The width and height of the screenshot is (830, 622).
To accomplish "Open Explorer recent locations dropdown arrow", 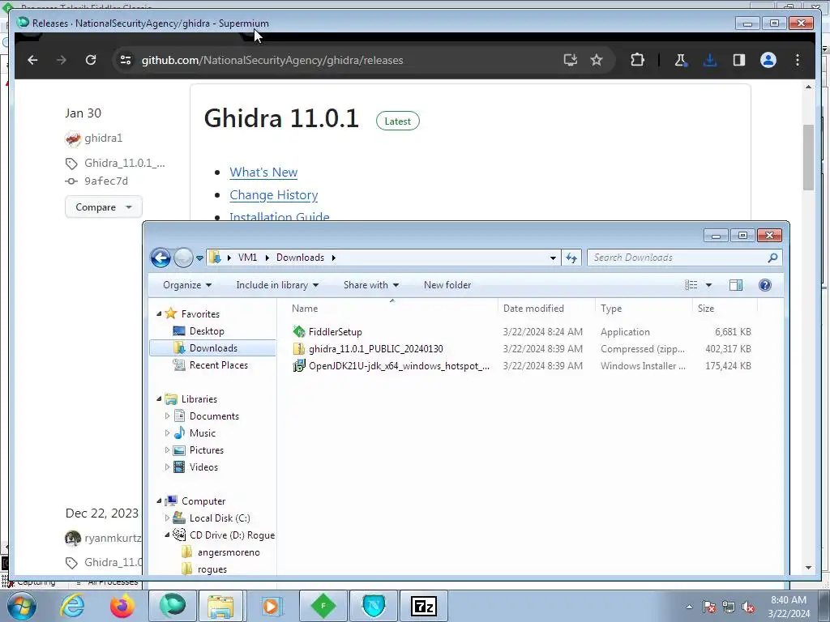I will point(199,258).
